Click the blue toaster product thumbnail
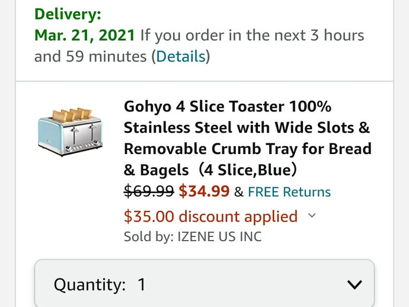The height and width of the screenshot is (307, 409). tap(69, 131)
